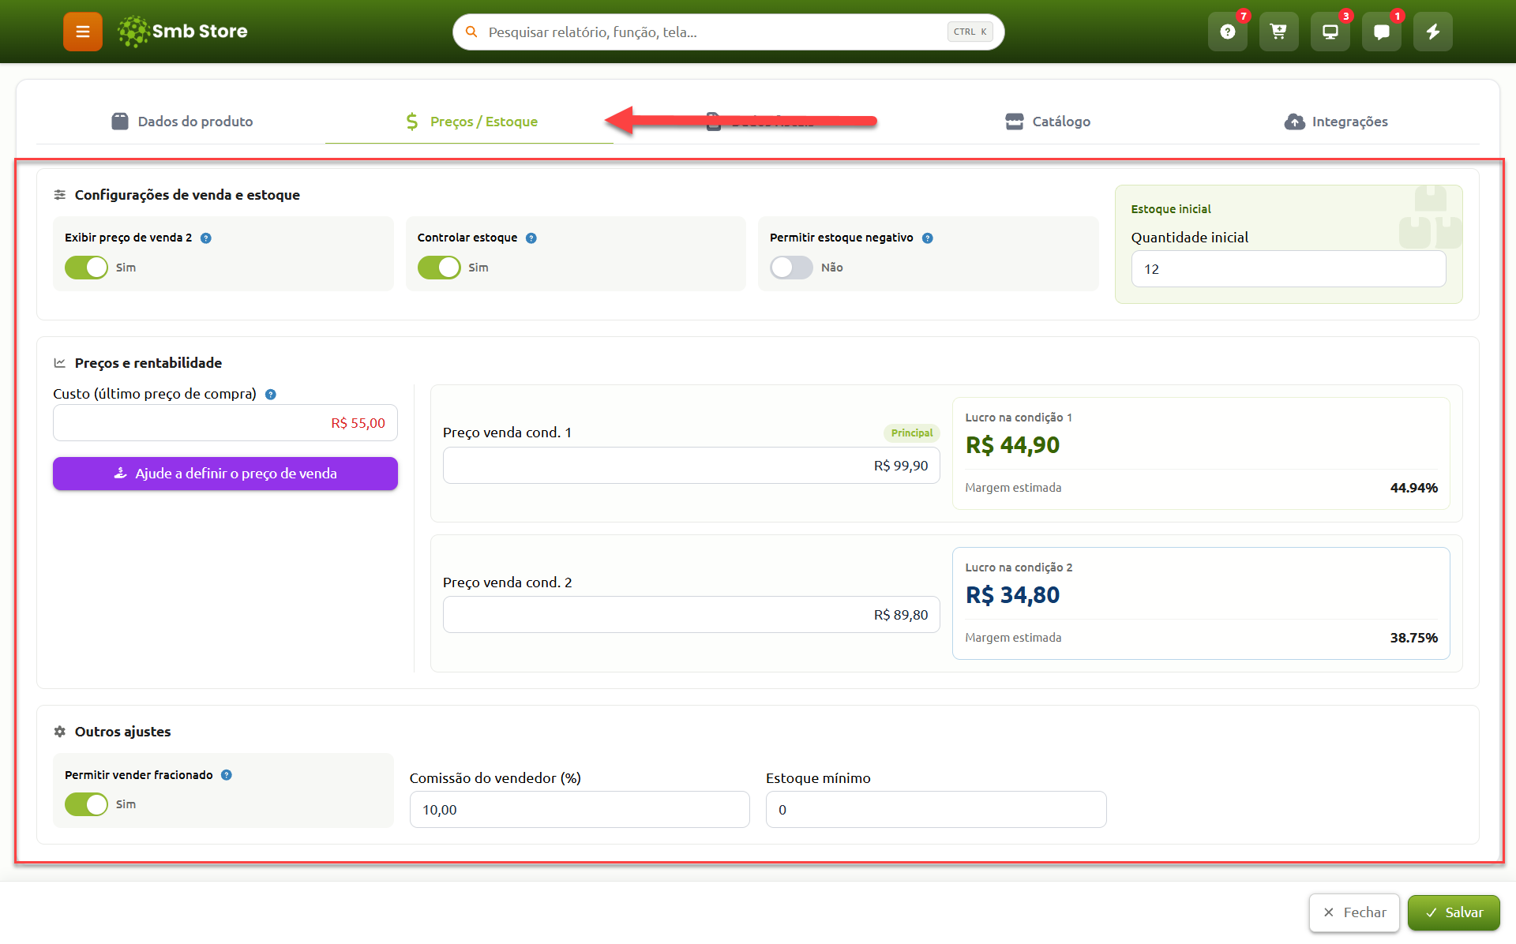This screenshot has height=944, width=1516.
Task: Click Ajude a definir o preço de venda
Action: 225,474
